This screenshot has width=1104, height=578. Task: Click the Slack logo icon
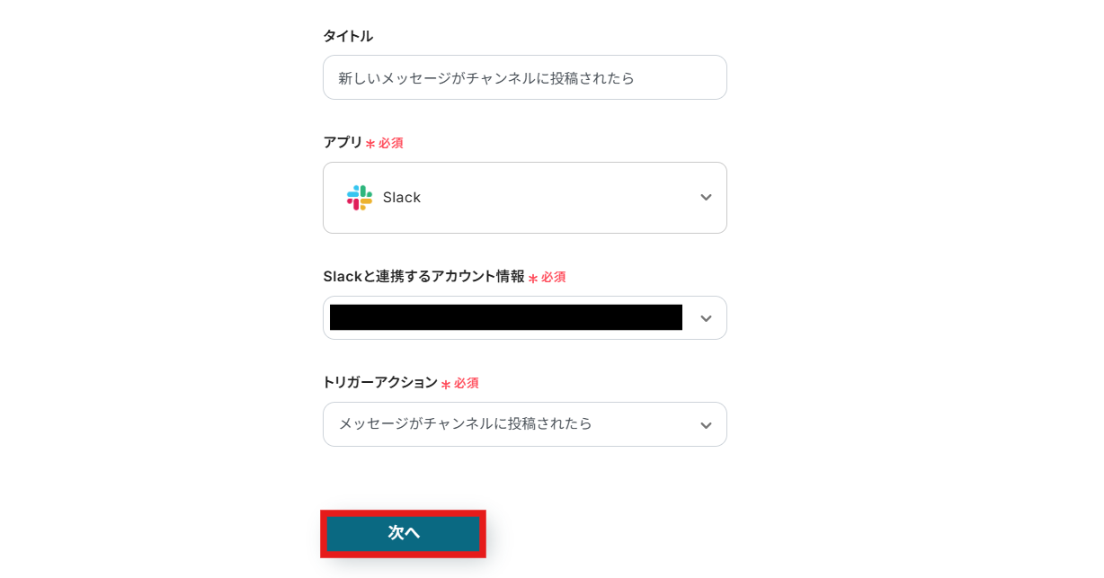pos(360,198)
